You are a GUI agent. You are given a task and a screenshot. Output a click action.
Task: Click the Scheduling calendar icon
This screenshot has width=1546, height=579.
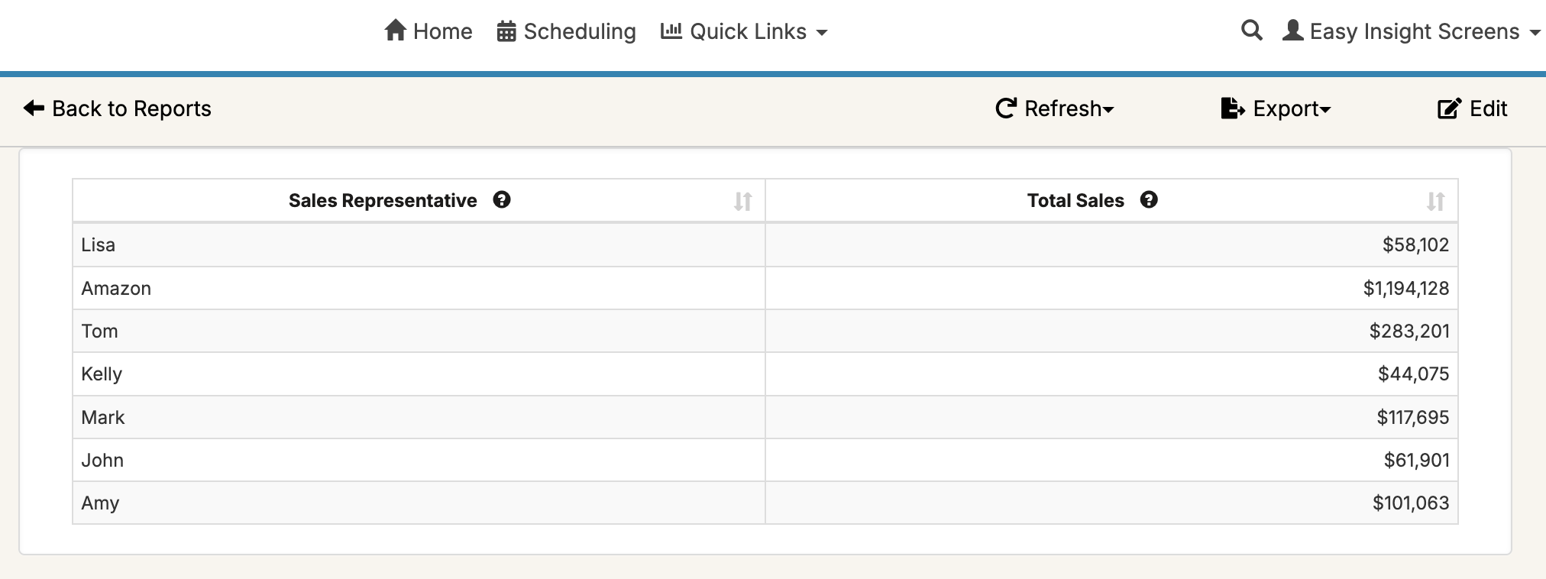pos(506,31)
